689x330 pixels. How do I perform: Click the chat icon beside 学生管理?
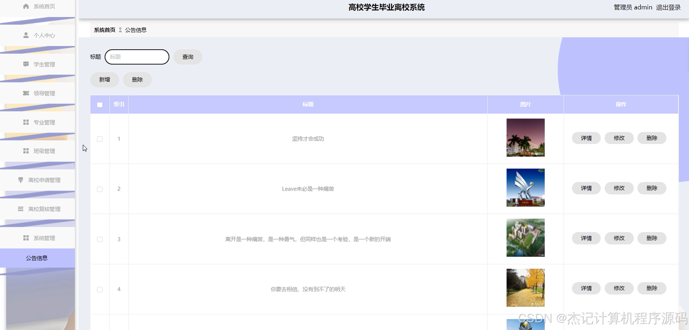(x=26, y=64)
